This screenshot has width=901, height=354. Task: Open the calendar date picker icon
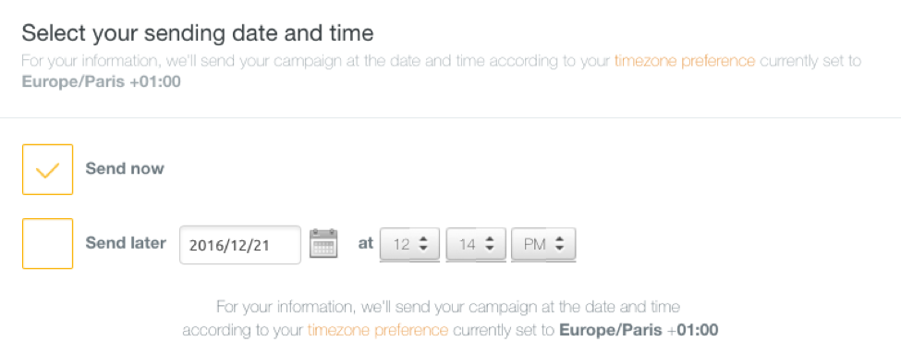point(323,243)
